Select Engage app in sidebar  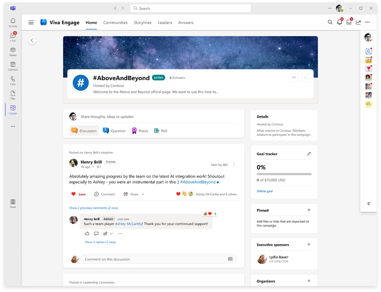(13, 109)
